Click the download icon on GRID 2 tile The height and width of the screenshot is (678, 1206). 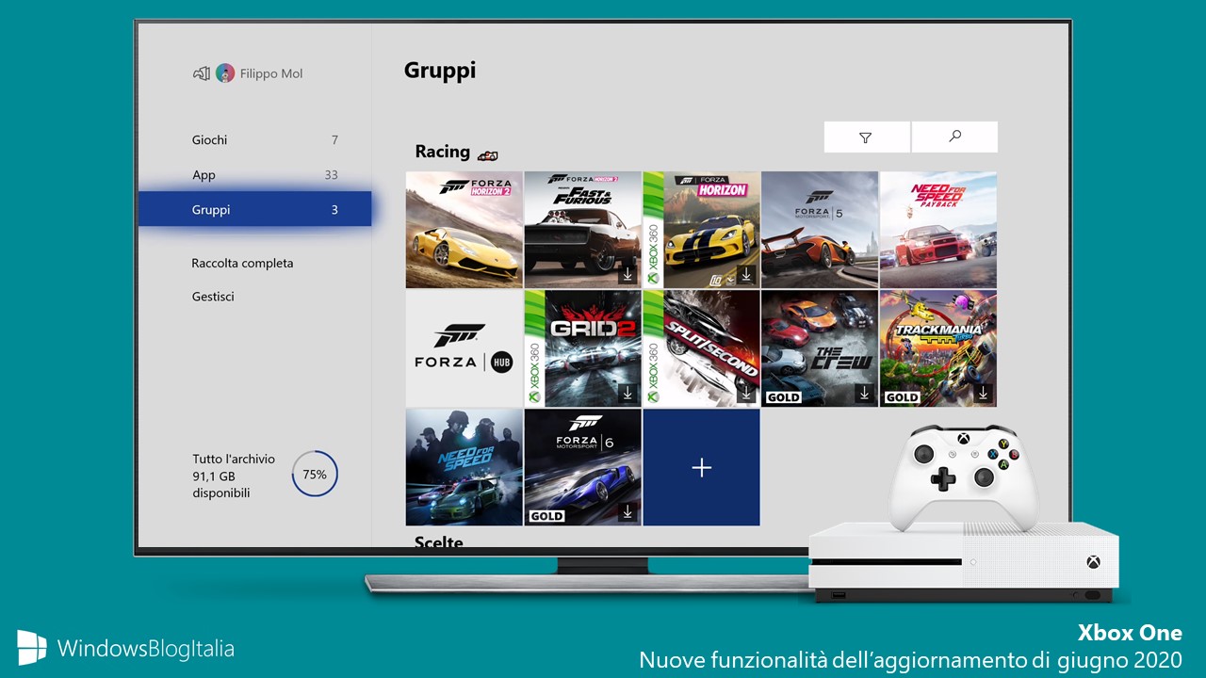(628, 394)
